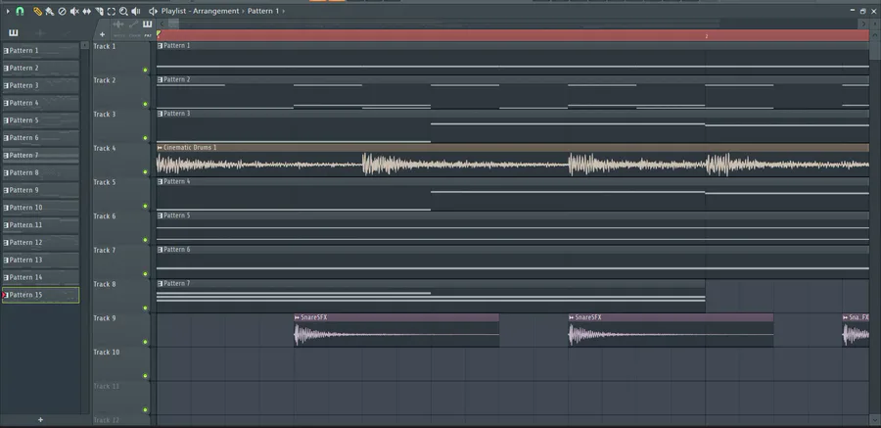Select the Draw pencil tool
The height and width of the screenshot is (428, 881).
[x=37, y=11]
